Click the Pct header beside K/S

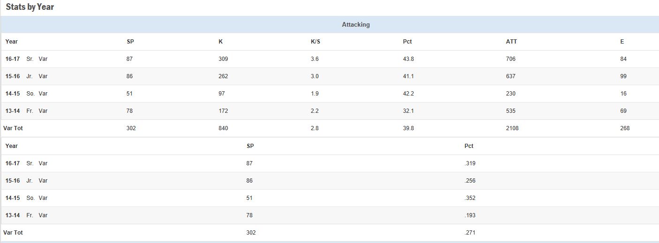[407, 42]
